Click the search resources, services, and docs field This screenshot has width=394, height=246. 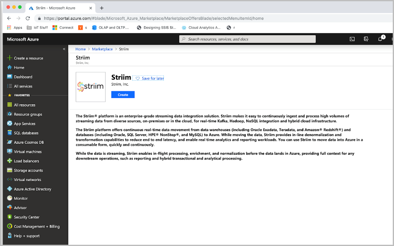[x=247, y=39]
